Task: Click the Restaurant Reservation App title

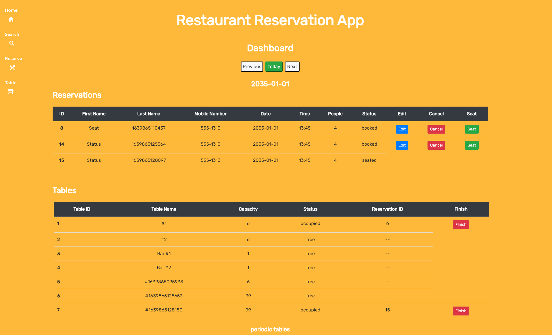Action: click(270, 20)
